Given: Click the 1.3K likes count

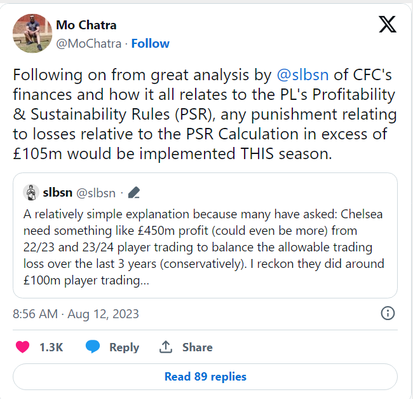Looking at the screenshot, I should pos(51,347).
